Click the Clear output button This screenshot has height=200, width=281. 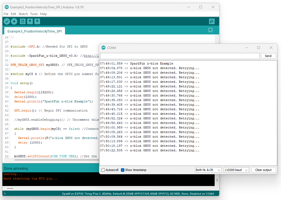click(263, 170)
